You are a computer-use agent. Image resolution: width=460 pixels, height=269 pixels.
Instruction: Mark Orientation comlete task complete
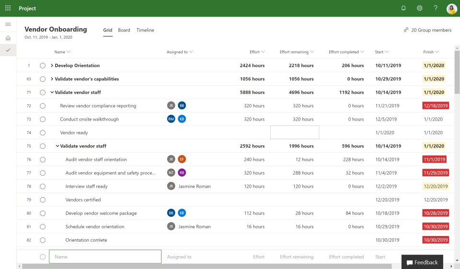tap(43, 240)
